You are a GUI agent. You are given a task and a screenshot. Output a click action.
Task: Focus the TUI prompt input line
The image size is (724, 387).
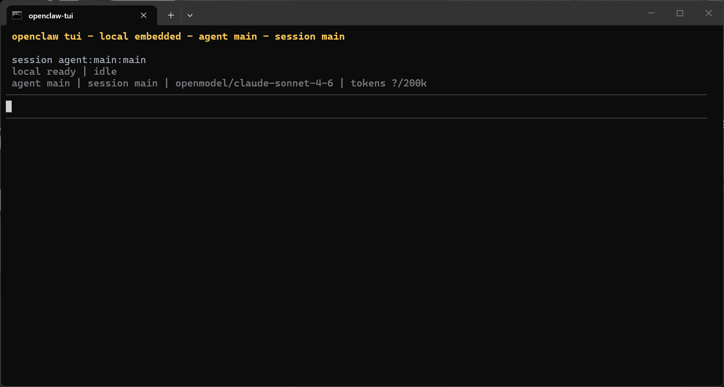click(357, 107)
